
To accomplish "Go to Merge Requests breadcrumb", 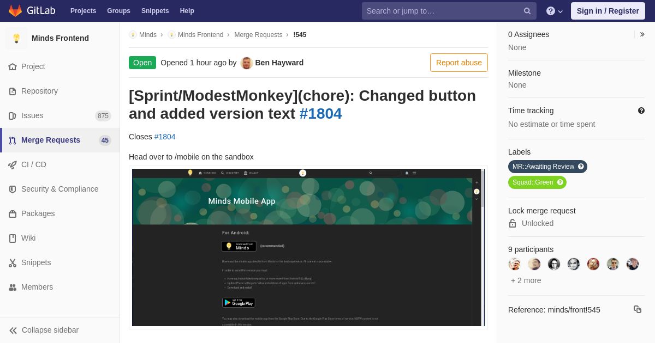I will pos(258,35).
